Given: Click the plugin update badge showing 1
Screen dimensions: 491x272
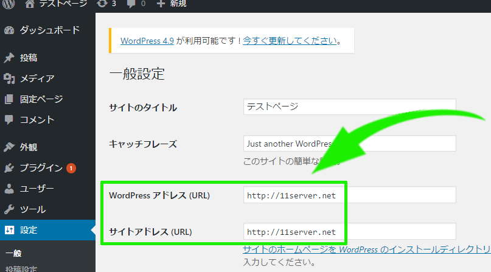Looking at the screenshot, I should pyautogui.click(x=71, y=169).
